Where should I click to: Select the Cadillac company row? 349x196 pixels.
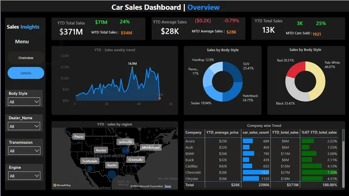pos(261,166)
